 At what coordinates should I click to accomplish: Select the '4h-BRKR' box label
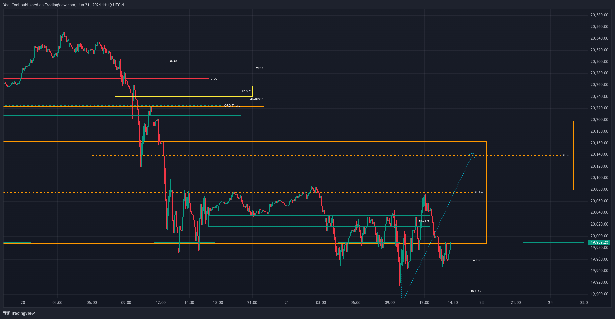point(256,99)
